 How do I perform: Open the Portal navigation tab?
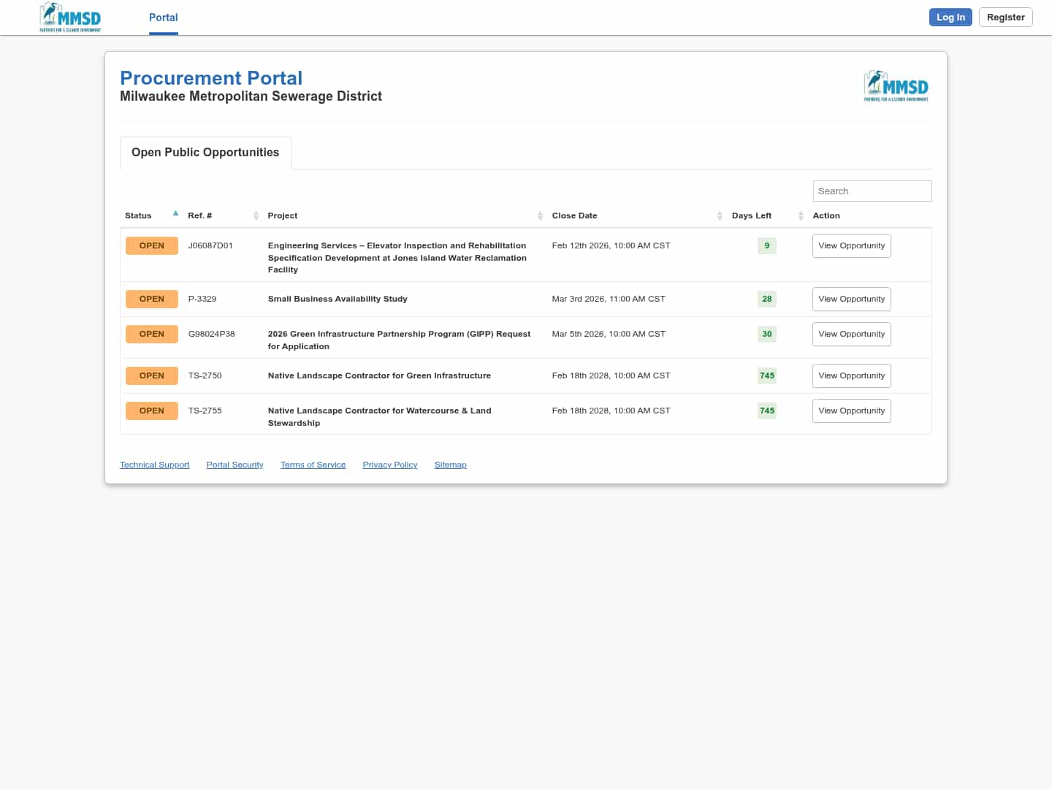click(x=163, y=18)
